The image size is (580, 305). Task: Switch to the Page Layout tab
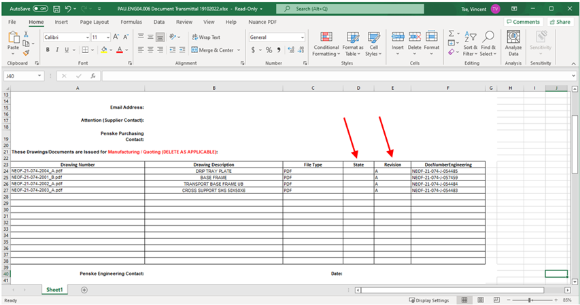tap(95, 22)
